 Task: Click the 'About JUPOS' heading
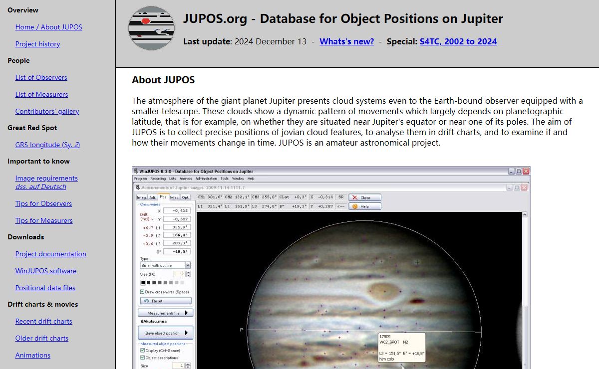(x=163, y=80)
